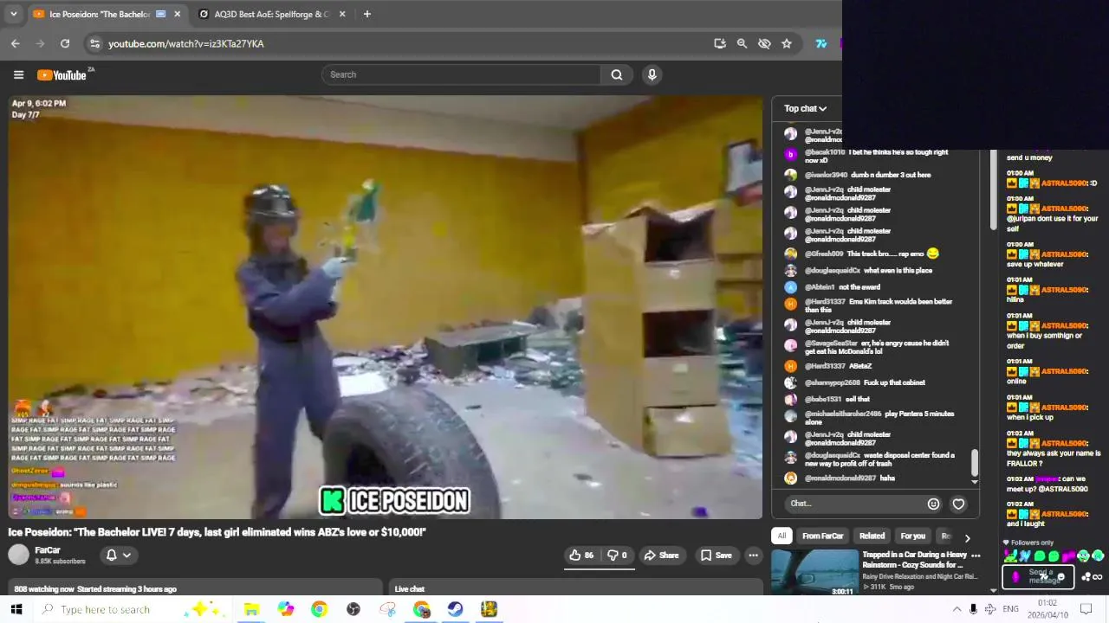Screen dimensions: 1109x623
Task: Bookmark this page with the star
Action: click(787, 43)
